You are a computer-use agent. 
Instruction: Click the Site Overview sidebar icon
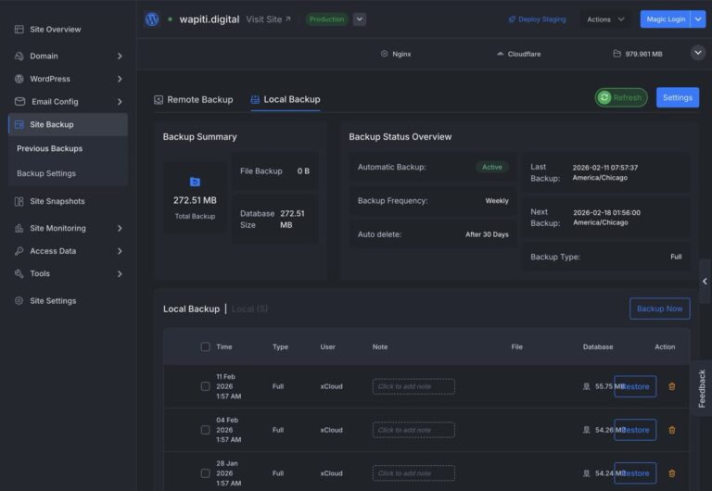pos(19,30)
